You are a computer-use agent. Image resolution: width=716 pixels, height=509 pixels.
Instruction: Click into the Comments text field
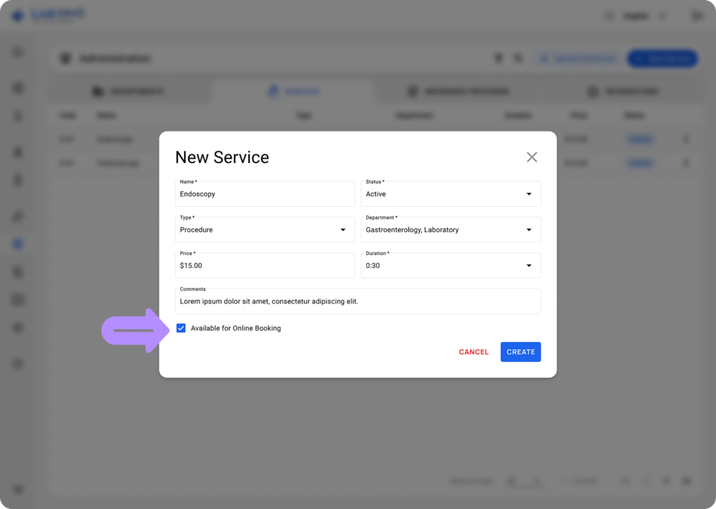tap(358, 301)
